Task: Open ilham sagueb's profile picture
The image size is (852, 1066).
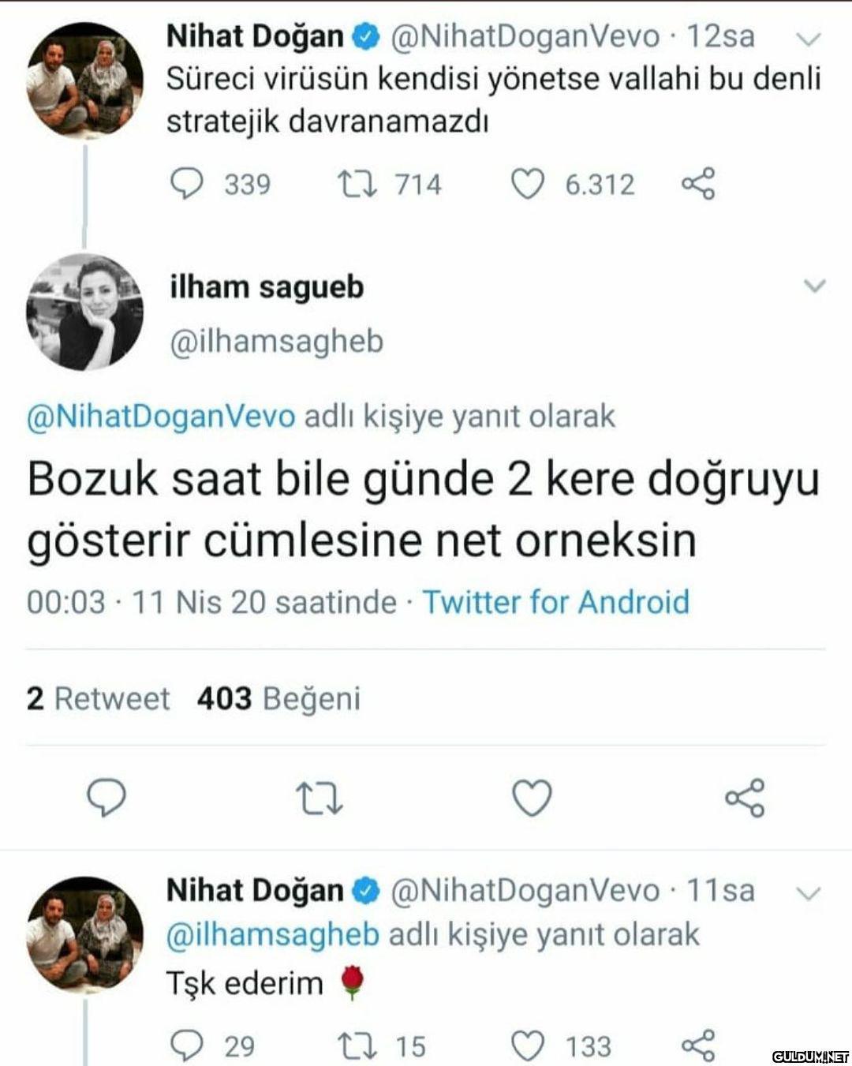Action: point(85,312)
